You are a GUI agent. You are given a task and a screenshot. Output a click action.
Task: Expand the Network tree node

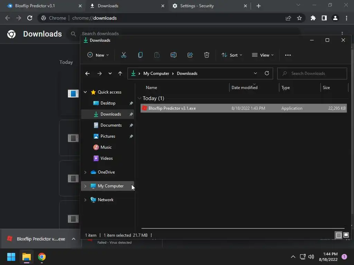[85, 200]
